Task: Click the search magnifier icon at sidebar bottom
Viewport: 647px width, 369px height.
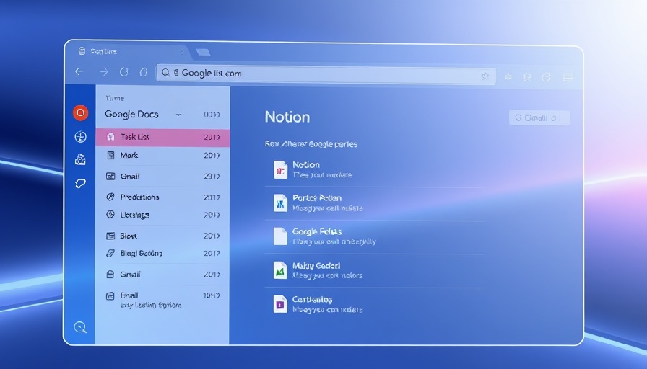Action: coord(80,327)
